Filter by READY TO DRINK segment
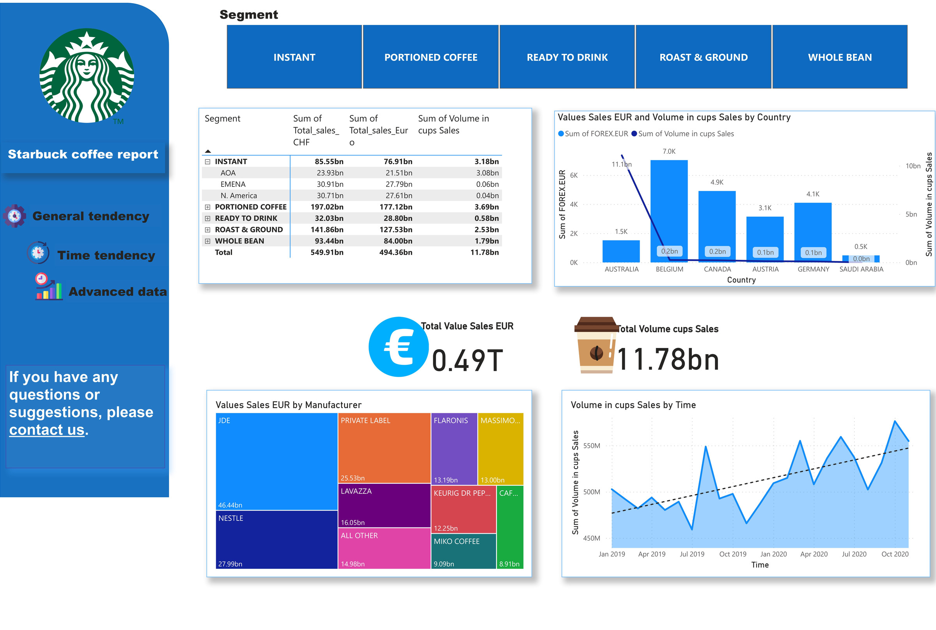 tap(567, 57)
